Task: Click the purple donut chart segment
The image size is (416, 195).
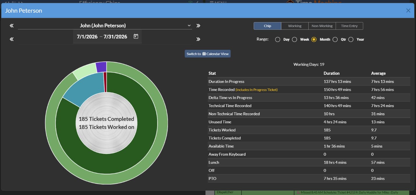Action: pos(101,67)
